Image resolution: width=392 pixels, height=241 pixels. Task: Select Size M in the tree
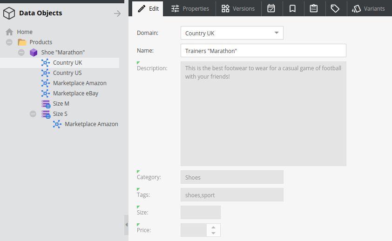point(61,104)
